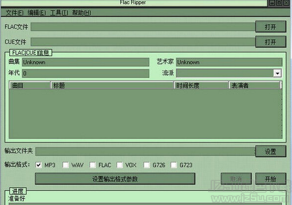
Task: Open the 工具(T) menu
Action: tap(59, 13)
